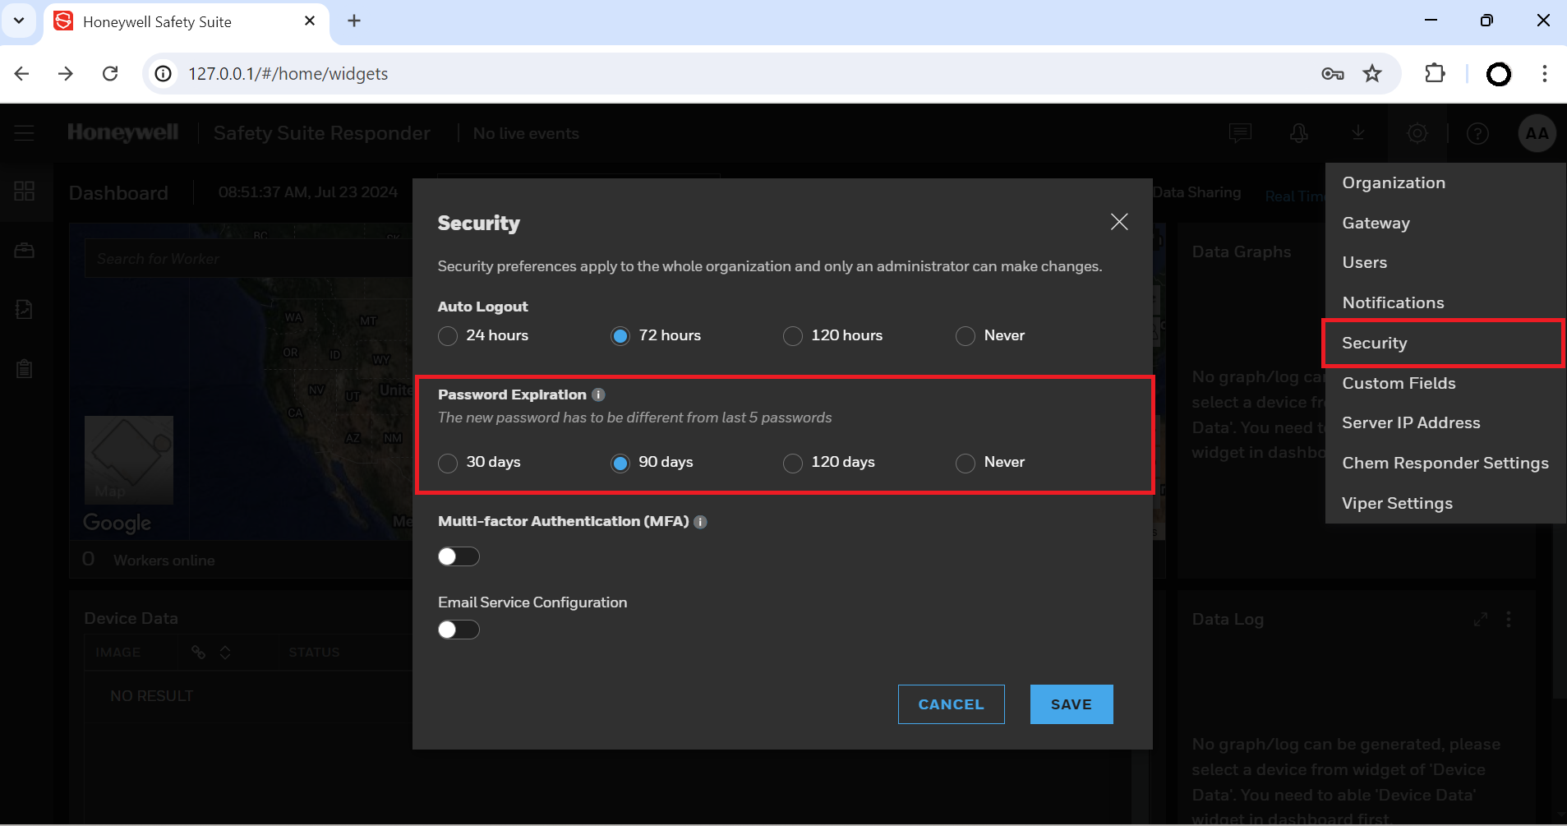
Task: Select Auto Logout 24 hours
Action: (x=448, y=336)
